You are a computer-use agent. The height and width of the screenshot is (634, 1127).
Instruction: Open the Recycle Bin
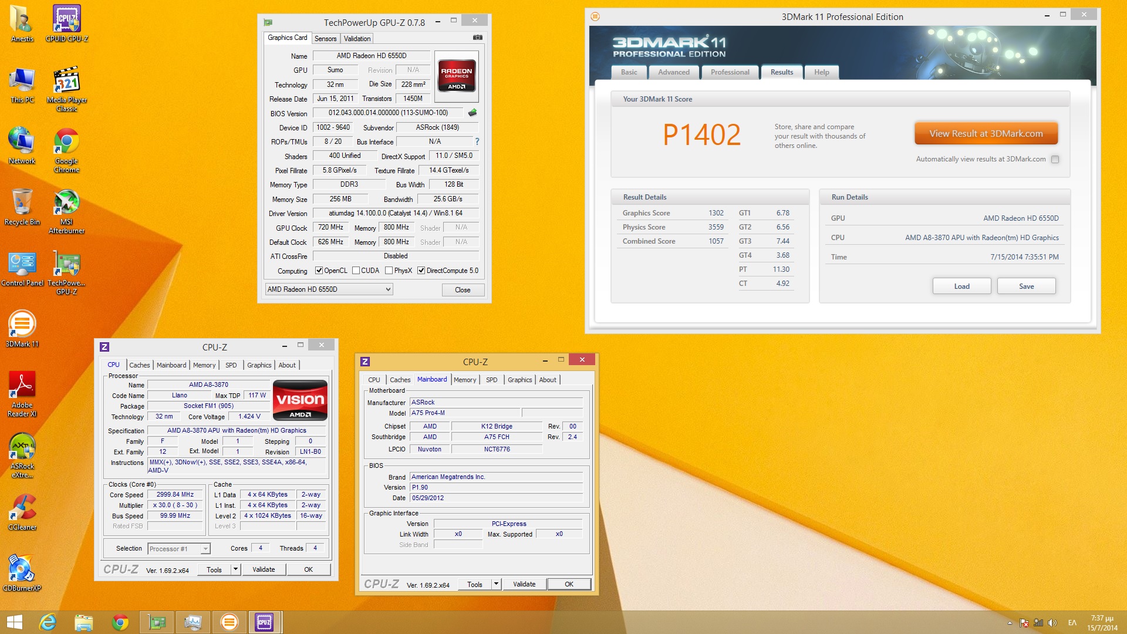click(x=22, y=207)
